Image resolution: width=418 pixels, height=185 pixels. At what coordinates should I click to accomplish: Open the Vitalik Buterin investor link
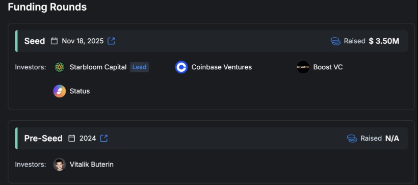91,165
